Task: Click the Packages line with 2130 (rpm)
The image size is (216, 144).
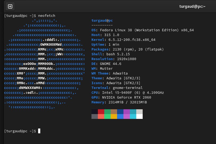Action: point(127,49)
